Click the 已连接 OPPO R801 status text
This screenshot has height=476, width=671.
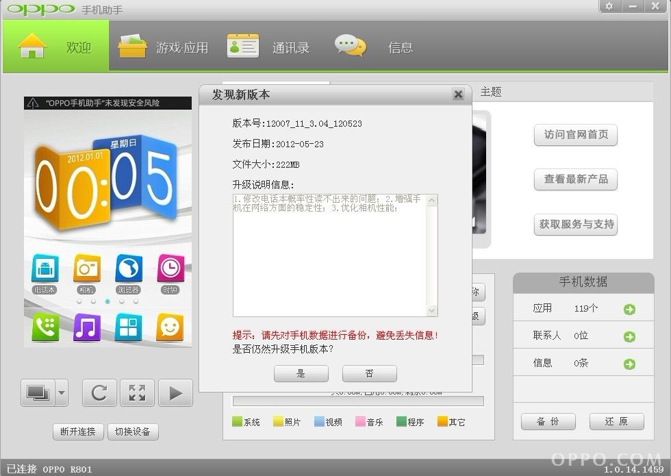click(x=49, y=469)
